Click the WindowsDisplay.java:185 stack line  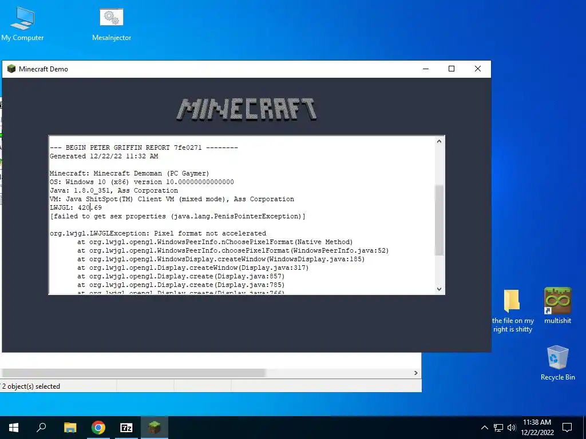pos(221,259)
